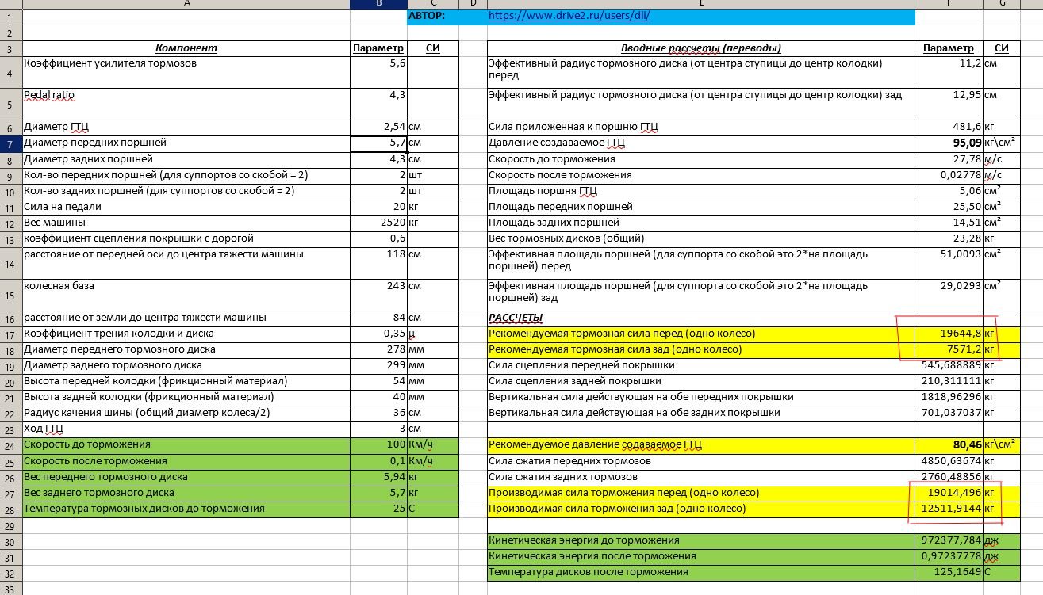Click the kinetic energy value 972377,784

pyautogui.click(x=949, y=540)
